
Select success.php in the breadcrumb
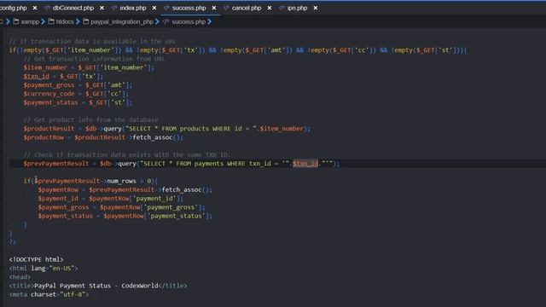tap(189, 21)
